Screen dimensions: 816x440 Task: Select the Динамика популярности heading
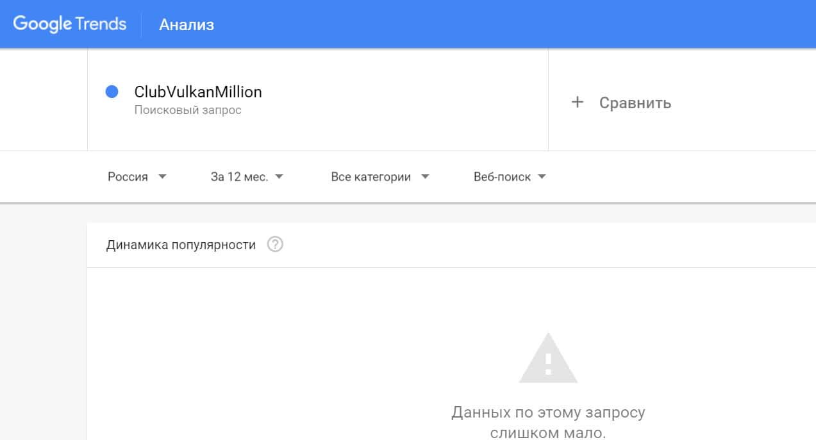(x=181, y=245)
